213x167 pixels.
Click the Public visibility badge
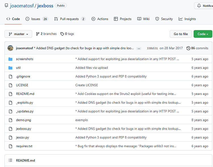click(x=61, y=6)
